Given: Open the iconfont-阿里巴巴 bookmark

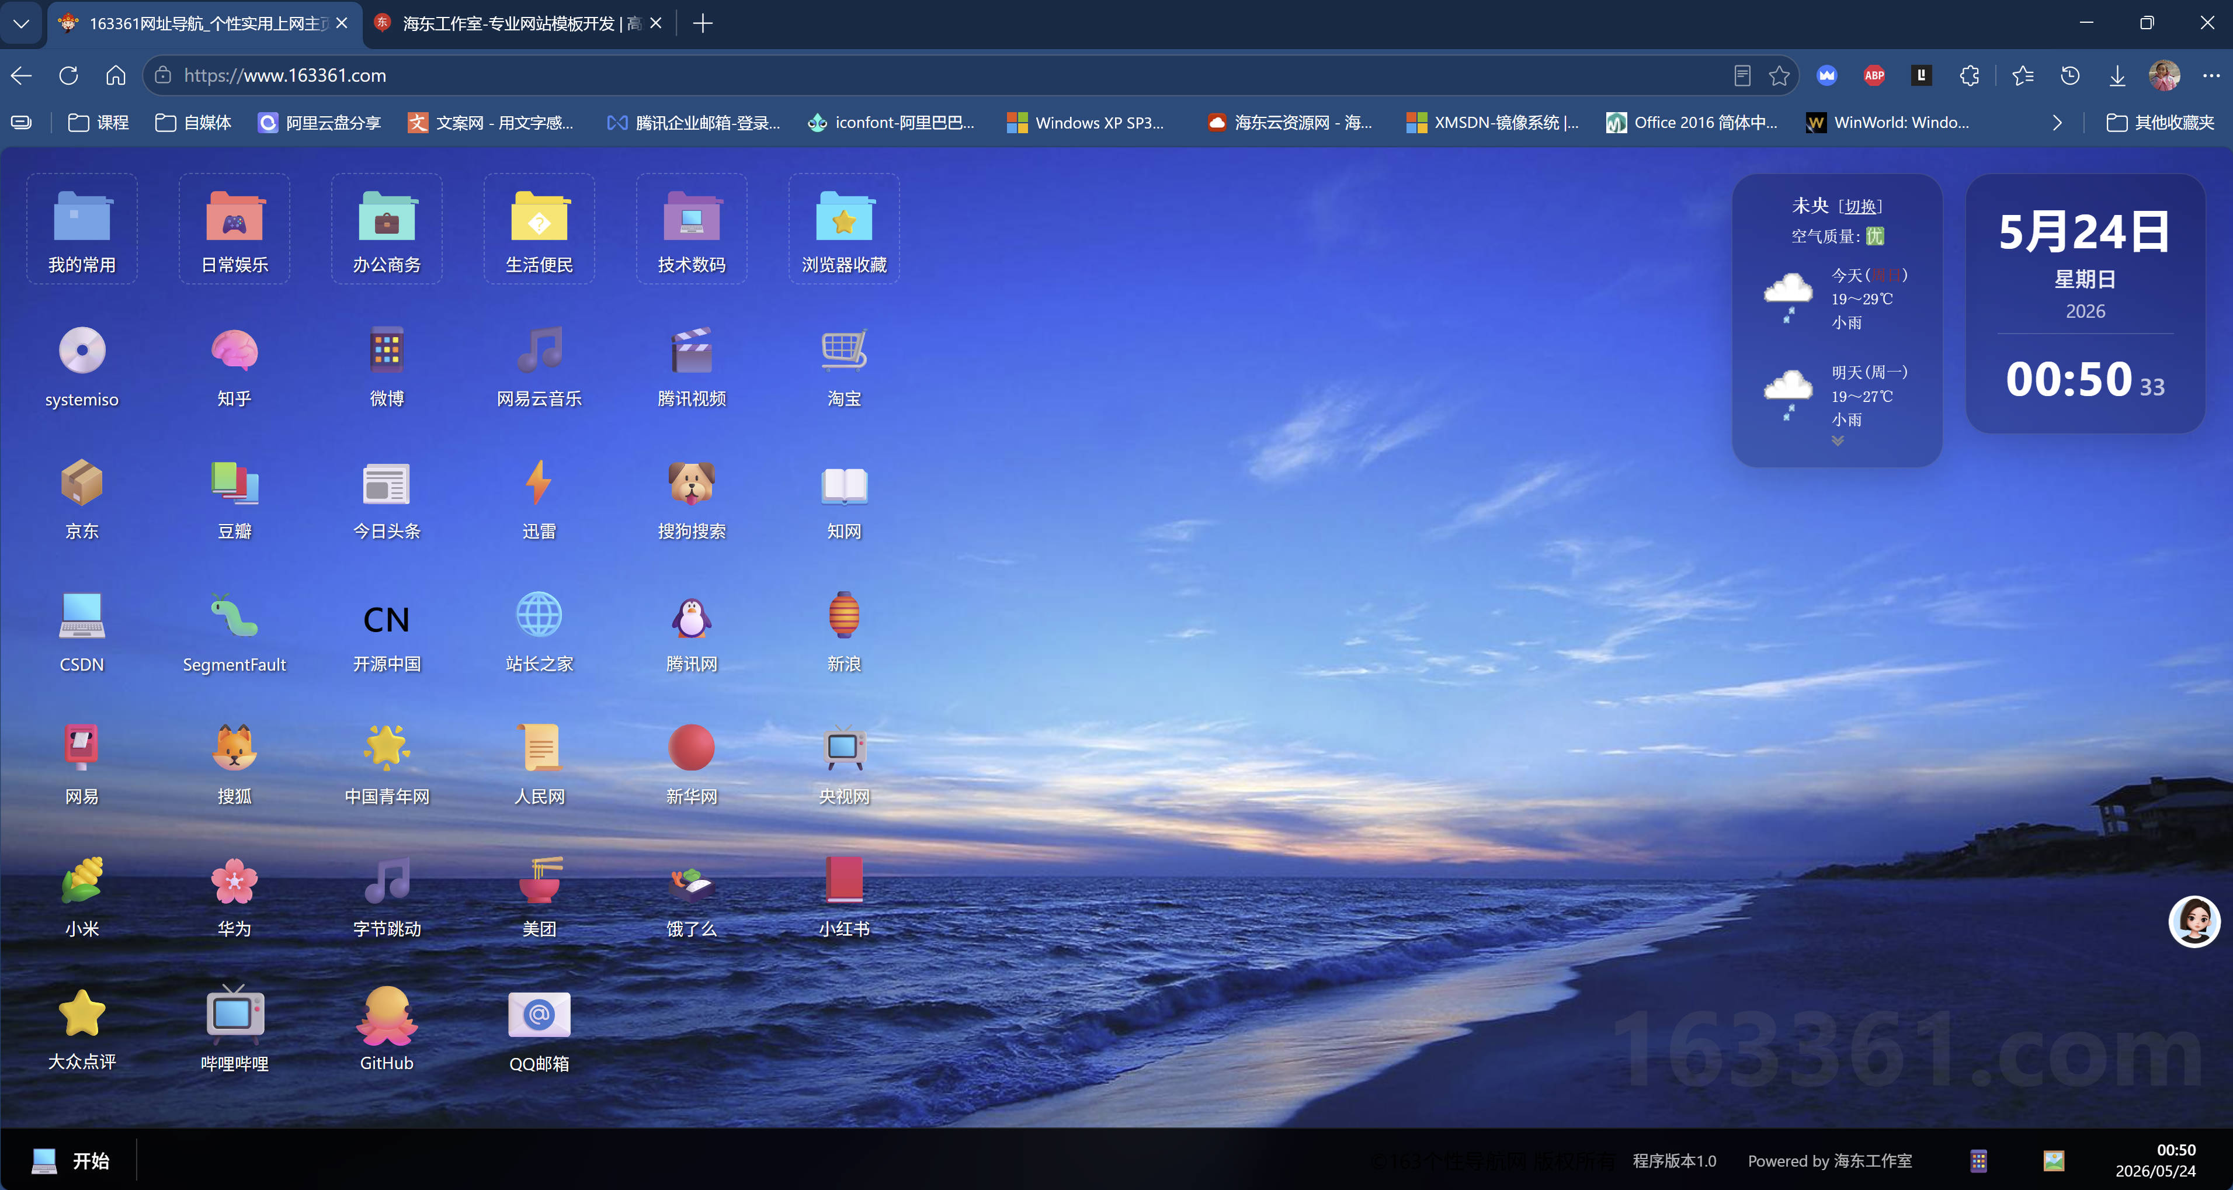Looking at the screenshot, I should click(891, 123).
